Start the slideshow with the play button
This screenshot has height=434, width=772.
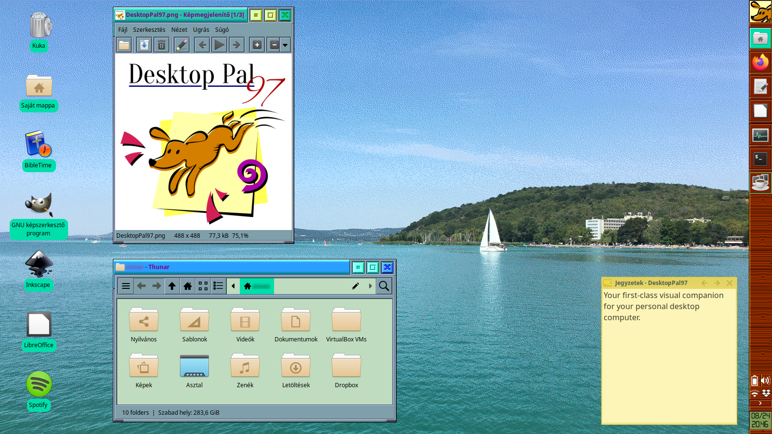pyautogui.click(x=220, y=45)
